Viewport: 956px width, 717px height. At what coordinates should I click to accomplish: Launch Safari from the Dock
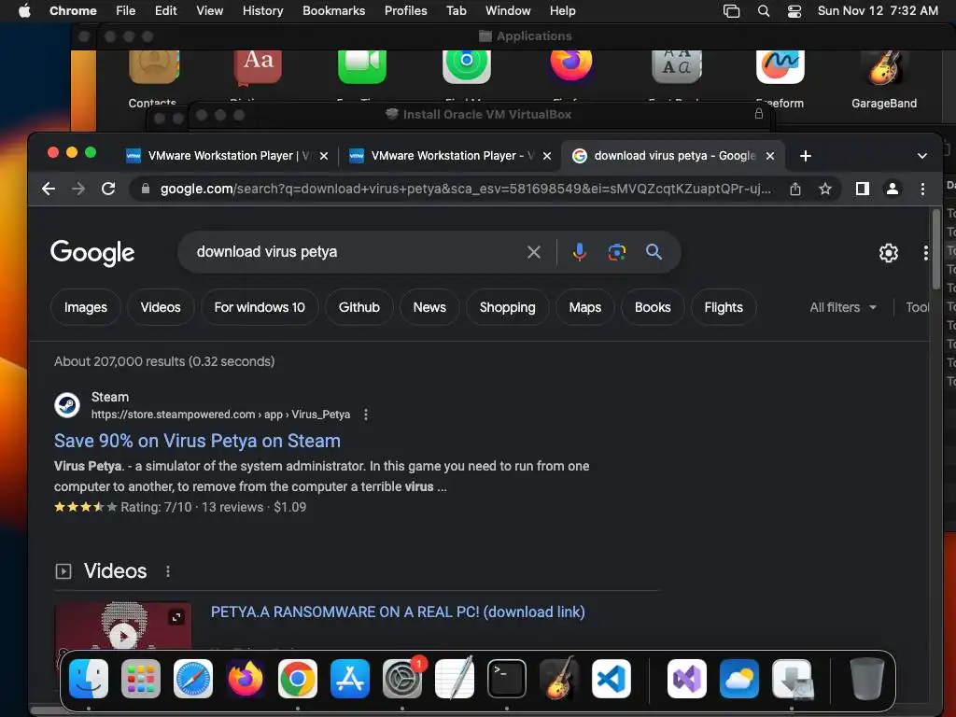(193, 679)
